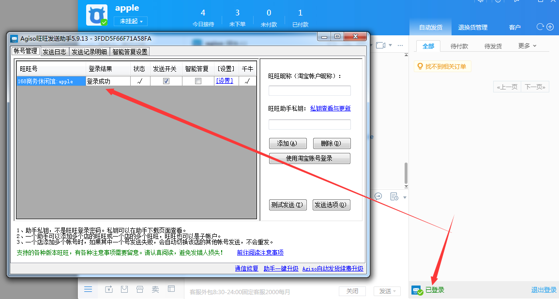Click the 发送选项(O) button
559x299 pixels.
click(331, 205)
